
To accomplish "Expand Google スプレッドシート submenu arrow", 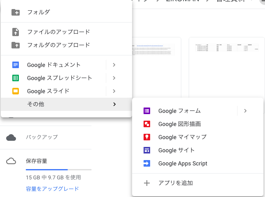I will point(114,78).
